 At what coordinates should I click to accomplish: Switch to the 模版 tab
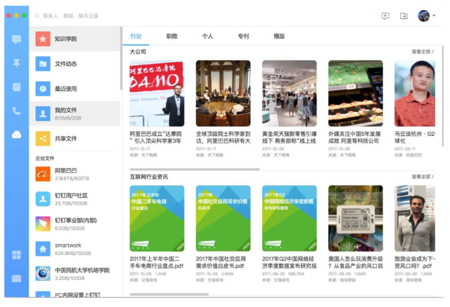click(x=279, y=36)
